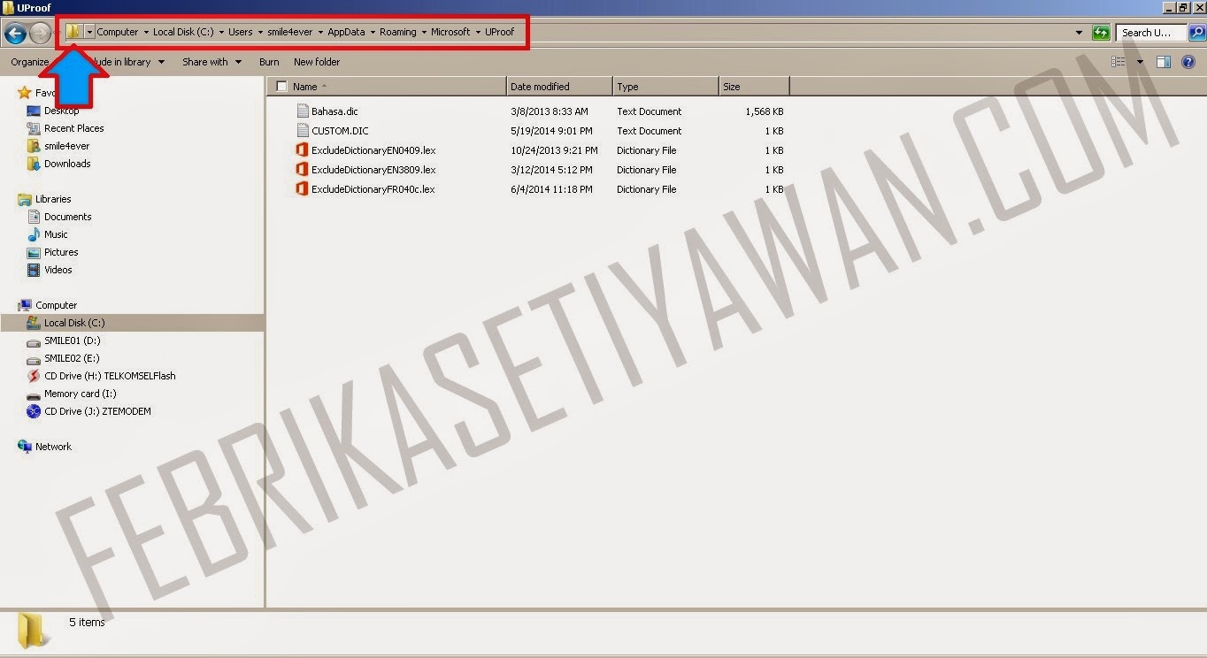Expand dropdown arrow after Microsoft breadcrumb

tap(478, 33)
